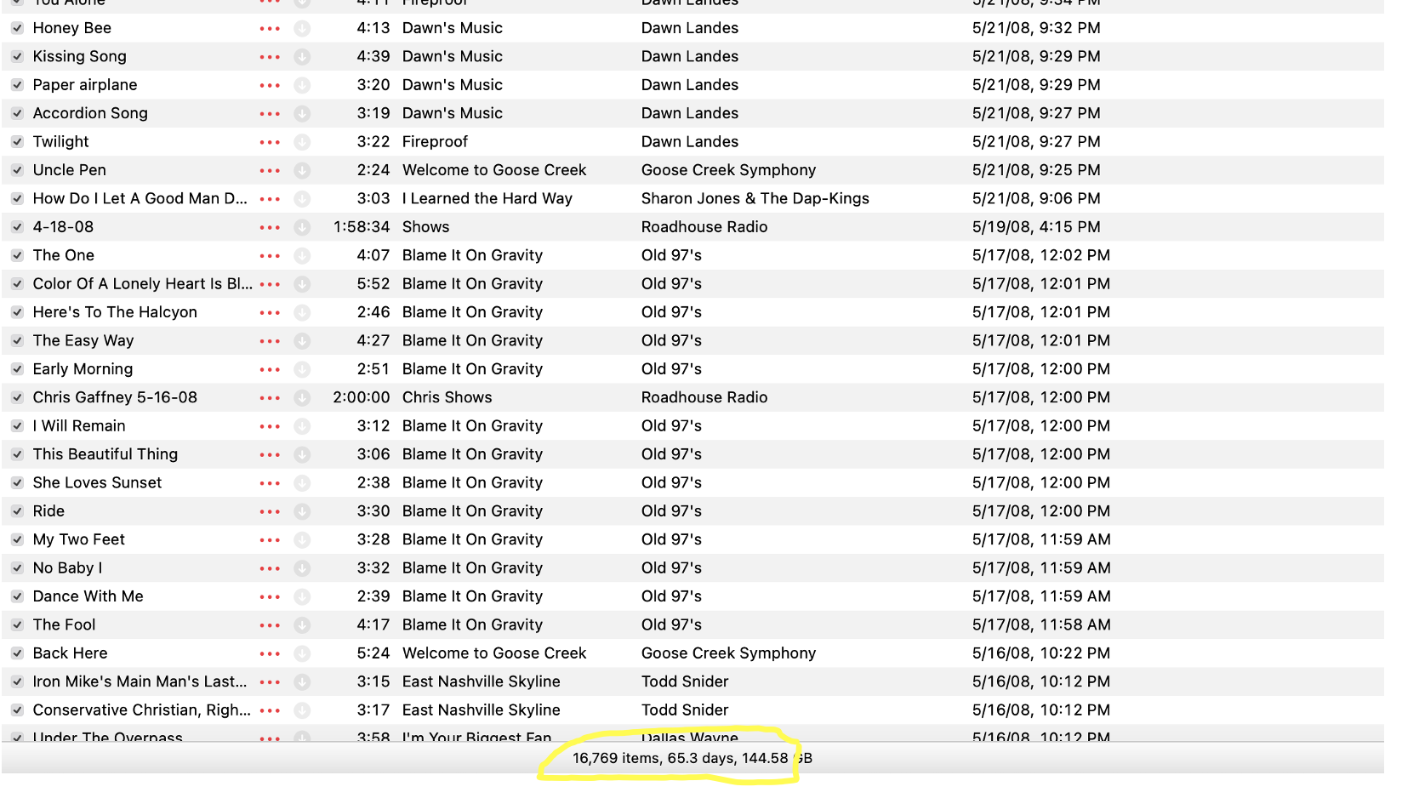Download the song Twilight
Screen dimensions: 1402x798
302,142
